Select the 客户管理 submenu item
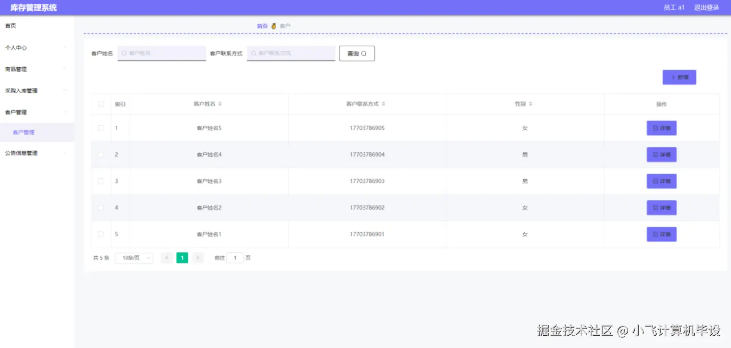Image resolution: width=731 pixels, height=348 pixels. (37, 132)
